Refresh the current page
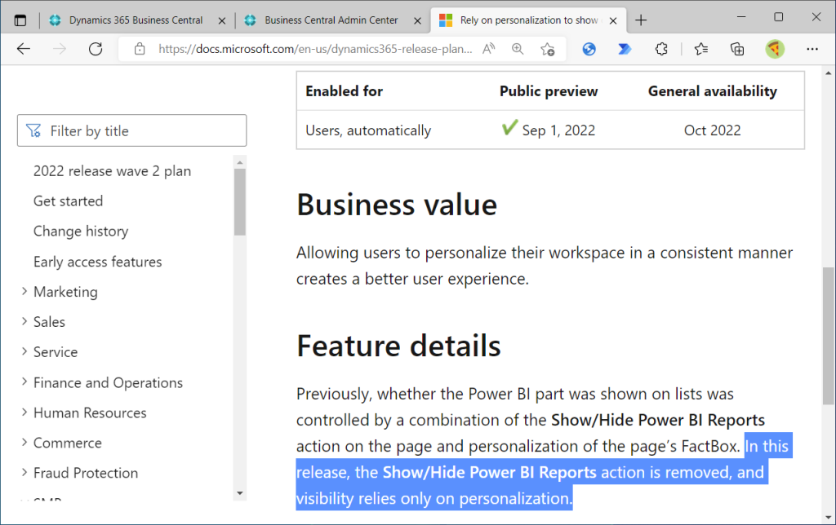The image size is (836, 525). [96, 49]
